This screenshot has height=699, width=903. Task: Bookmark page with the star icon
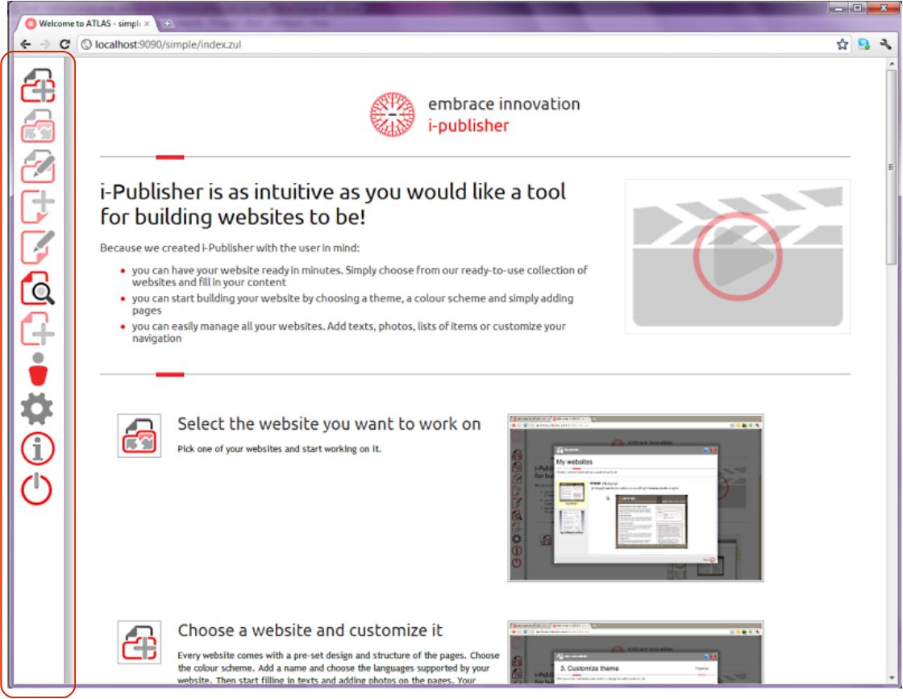pyautogui.click(x=842, y=44)
